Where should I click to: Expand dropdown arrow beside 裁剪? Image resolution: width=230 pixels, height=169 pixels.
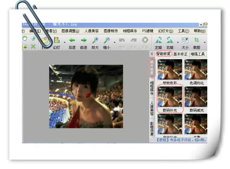coord(204,42)
